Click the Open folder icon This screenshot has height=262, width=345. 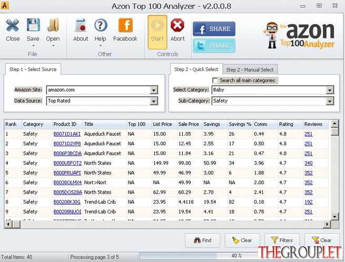[x=53, y=25]
